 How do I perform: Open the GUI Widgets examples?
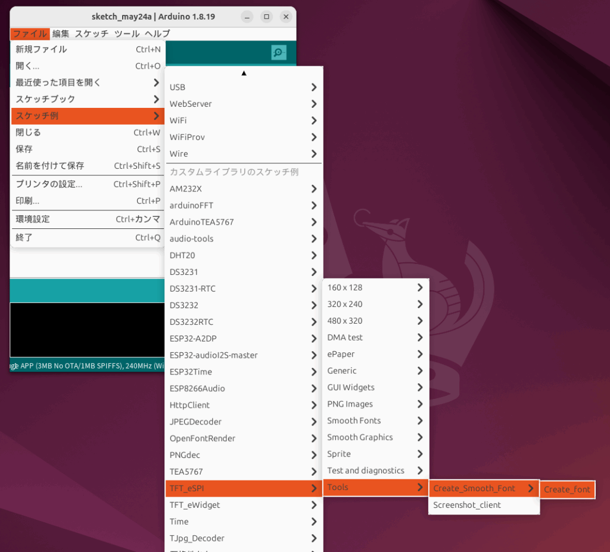[x=376, y=387]
